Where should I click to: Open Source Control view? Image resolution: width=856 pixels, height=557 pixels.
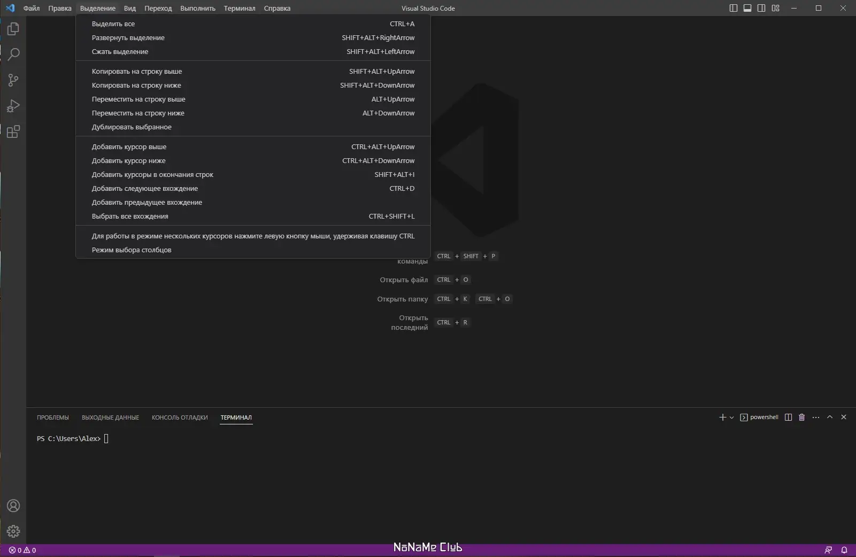click(13, 80)
